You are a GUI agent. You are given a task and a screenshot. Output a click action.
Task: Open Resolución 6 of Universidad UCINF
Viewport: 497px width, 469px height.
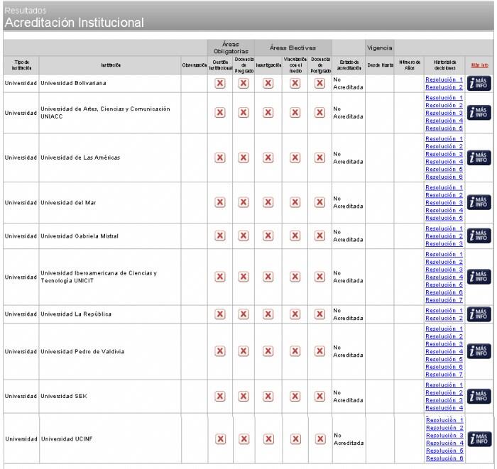444,458
